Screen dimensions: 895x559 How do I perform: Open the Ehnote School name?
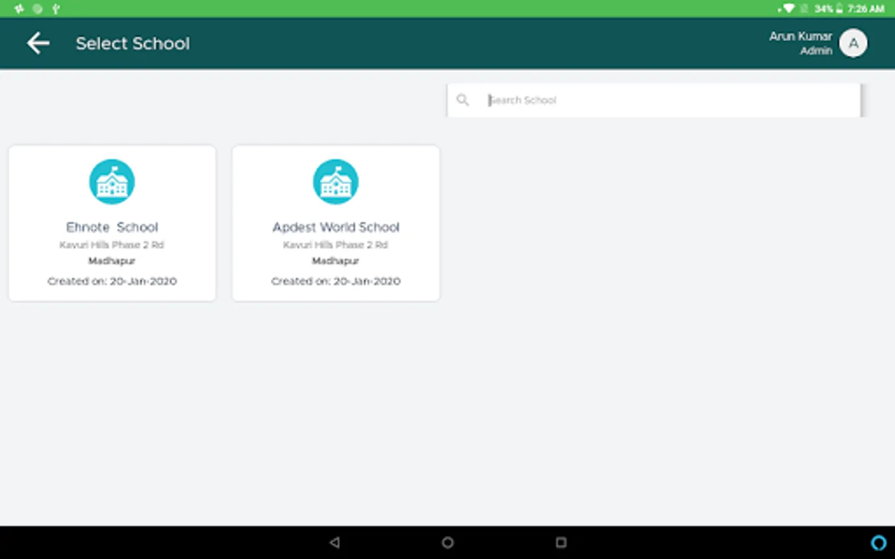click(112, 227)
